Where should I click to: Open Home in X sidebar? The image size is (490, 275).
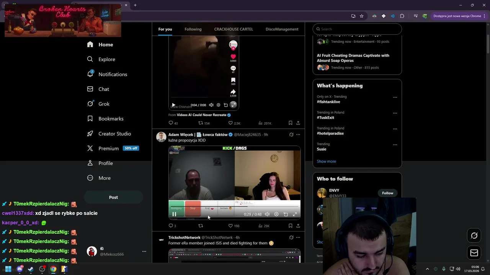[100, 45]
